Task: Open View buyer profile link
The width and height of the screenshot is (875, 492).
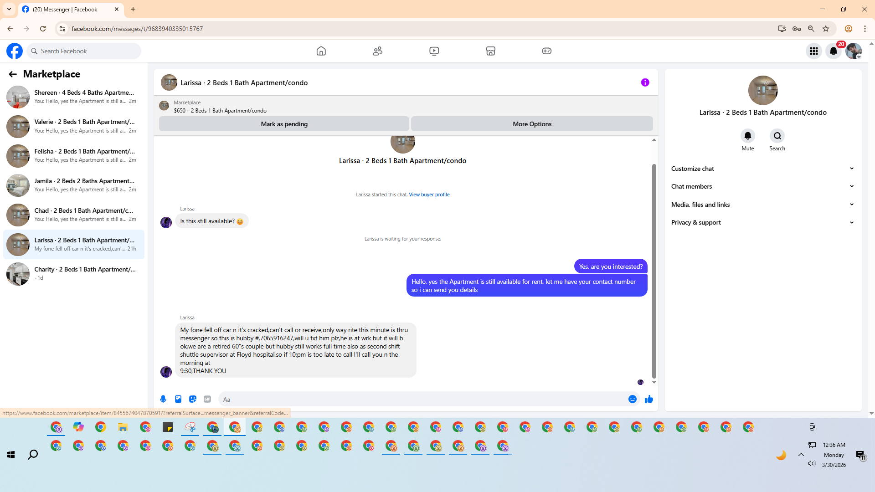Action: [429, 195]
